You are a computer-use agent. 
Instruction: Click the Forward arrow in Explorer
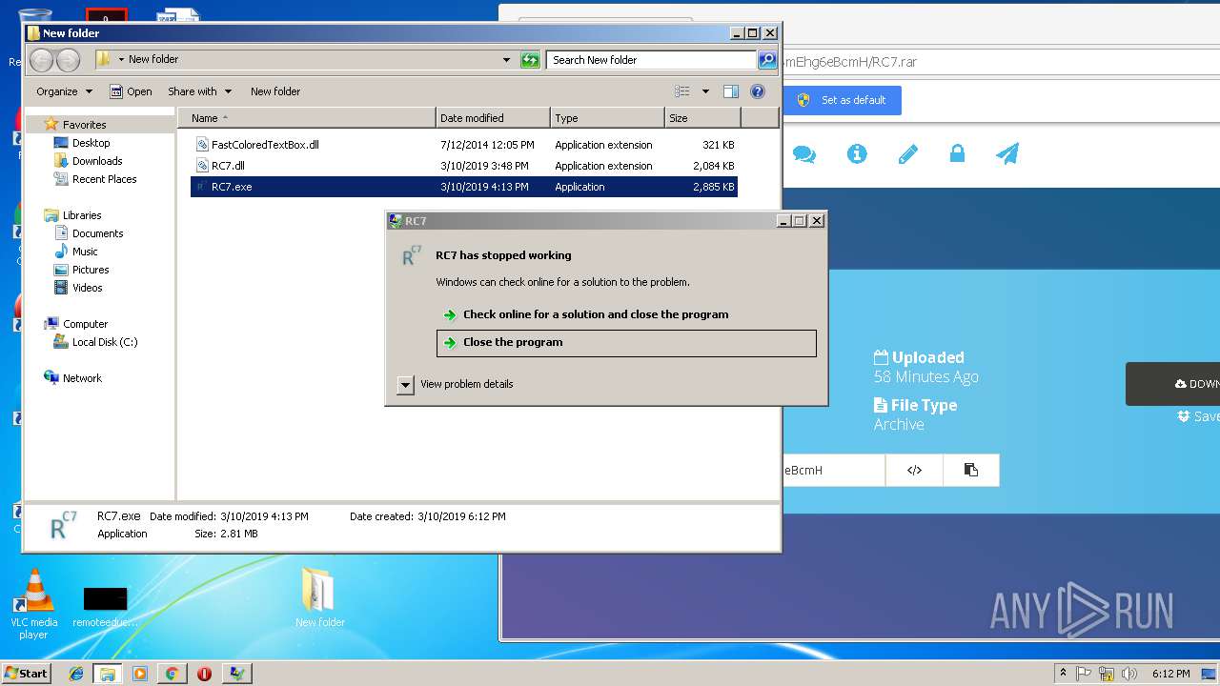69,60
